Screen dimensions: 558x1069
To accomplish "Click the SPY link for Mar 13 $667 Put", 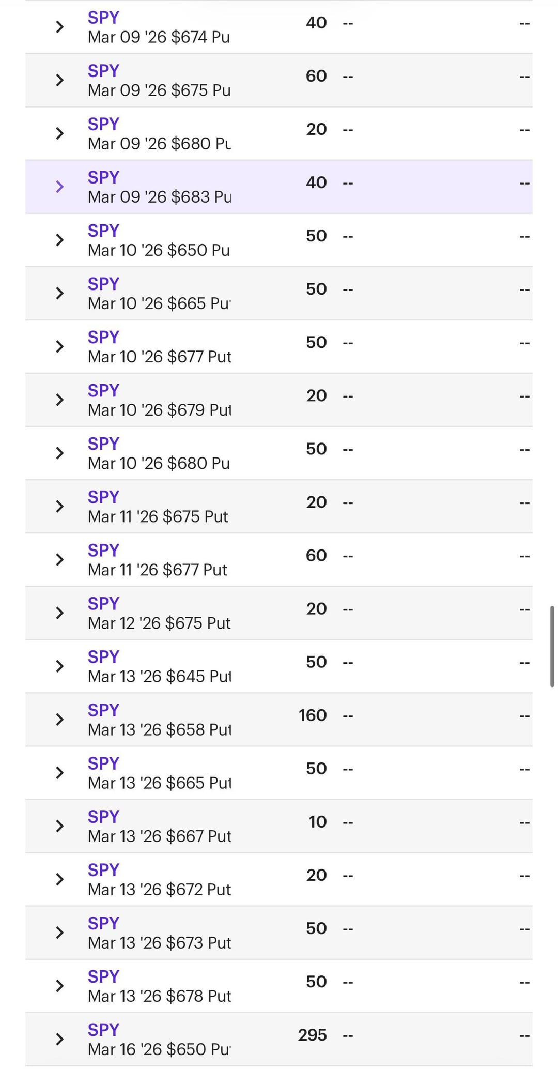I will click(103, 816).
